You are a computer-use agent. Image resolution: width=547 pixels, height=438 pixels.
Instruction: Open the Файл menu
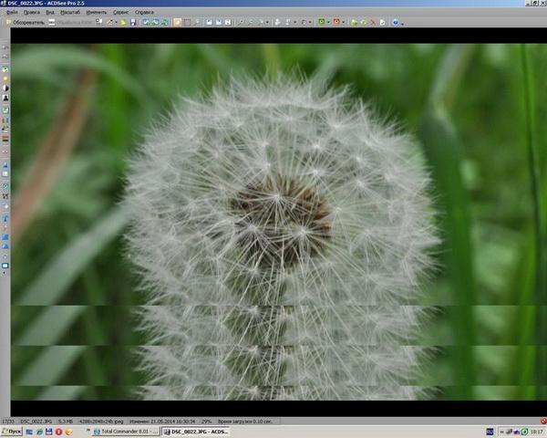click(12, 12)
